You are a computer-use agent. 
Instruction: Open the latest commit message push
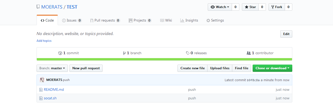[x=66, y=80]
